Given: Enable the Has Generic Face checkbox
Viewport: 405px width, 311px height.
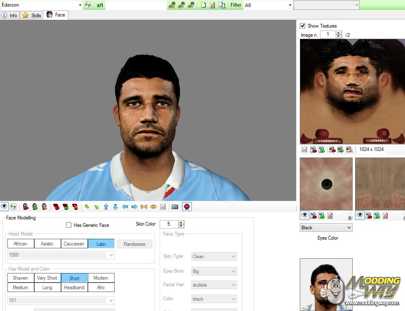Looking at the screenshot, I should click(x=69, y=225).
